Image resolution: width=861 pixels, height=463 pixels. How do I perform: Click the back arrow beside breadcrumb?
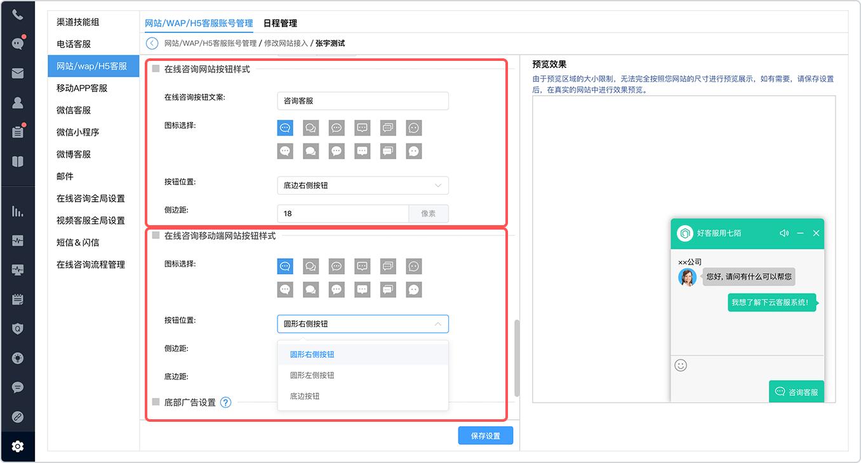pos(152,43)
